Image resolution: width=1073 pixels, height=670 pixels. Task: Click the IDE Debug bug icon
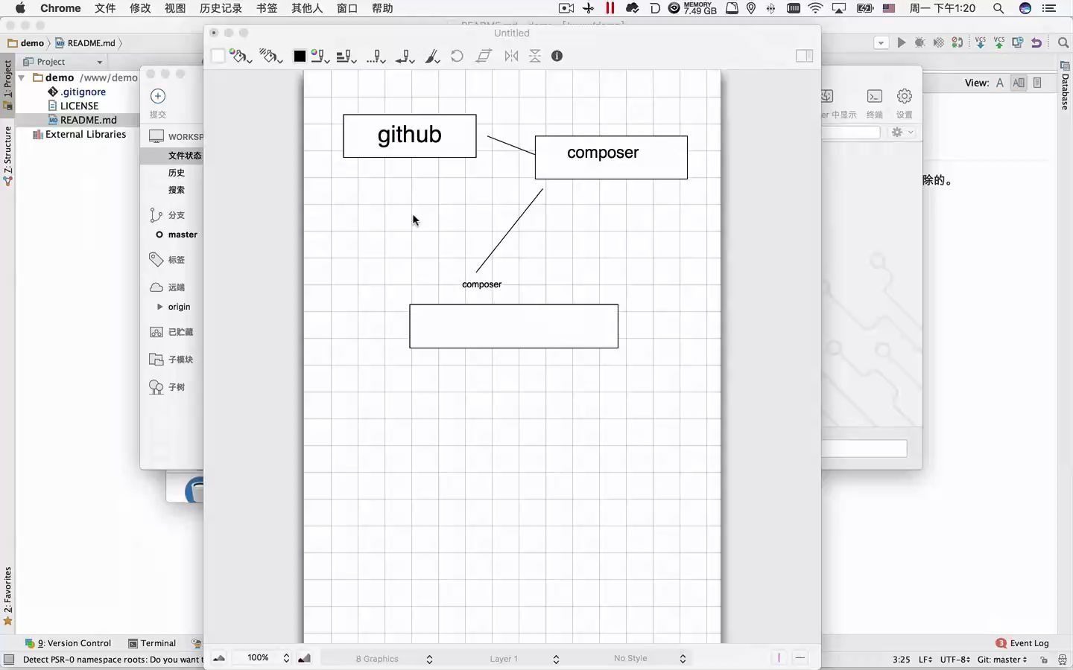tap(920, 42)
